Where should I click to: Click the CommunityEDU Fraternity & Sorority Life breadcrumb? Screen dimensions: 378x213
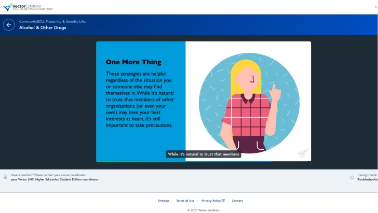pos(52,21)
